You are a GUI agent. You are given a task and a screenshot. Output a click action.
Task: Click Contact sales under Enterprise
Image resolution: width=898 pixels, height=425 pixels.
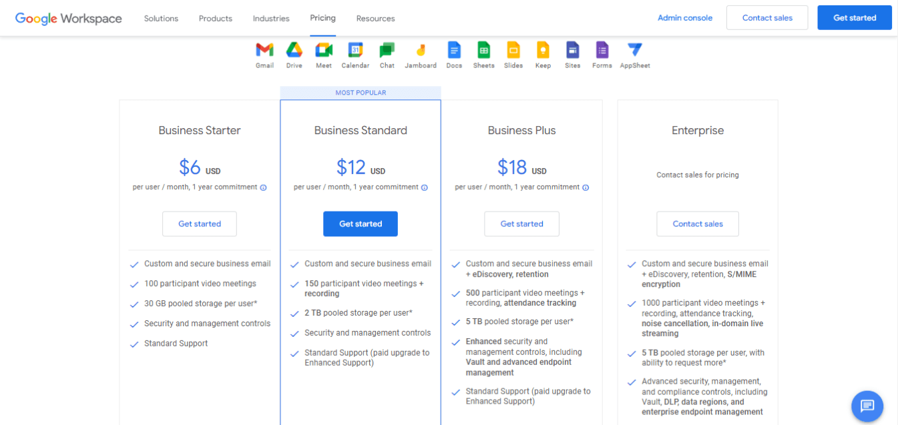(698, 224)
